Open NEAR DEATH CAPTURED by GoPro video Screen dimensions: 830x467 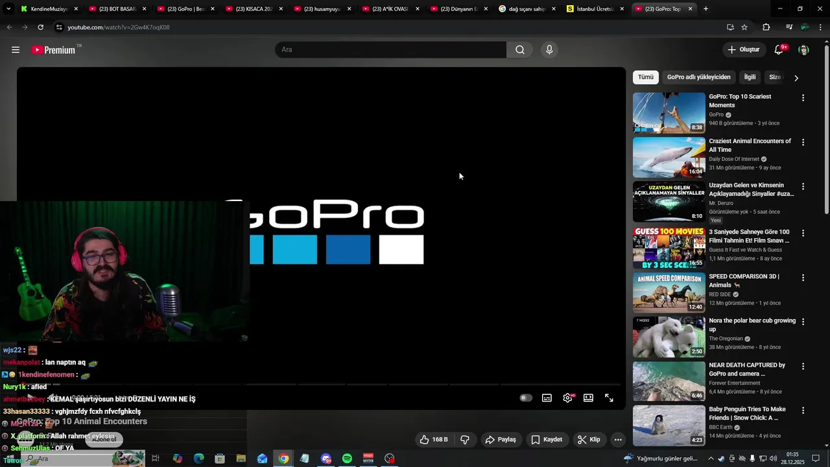pos(747,370)
